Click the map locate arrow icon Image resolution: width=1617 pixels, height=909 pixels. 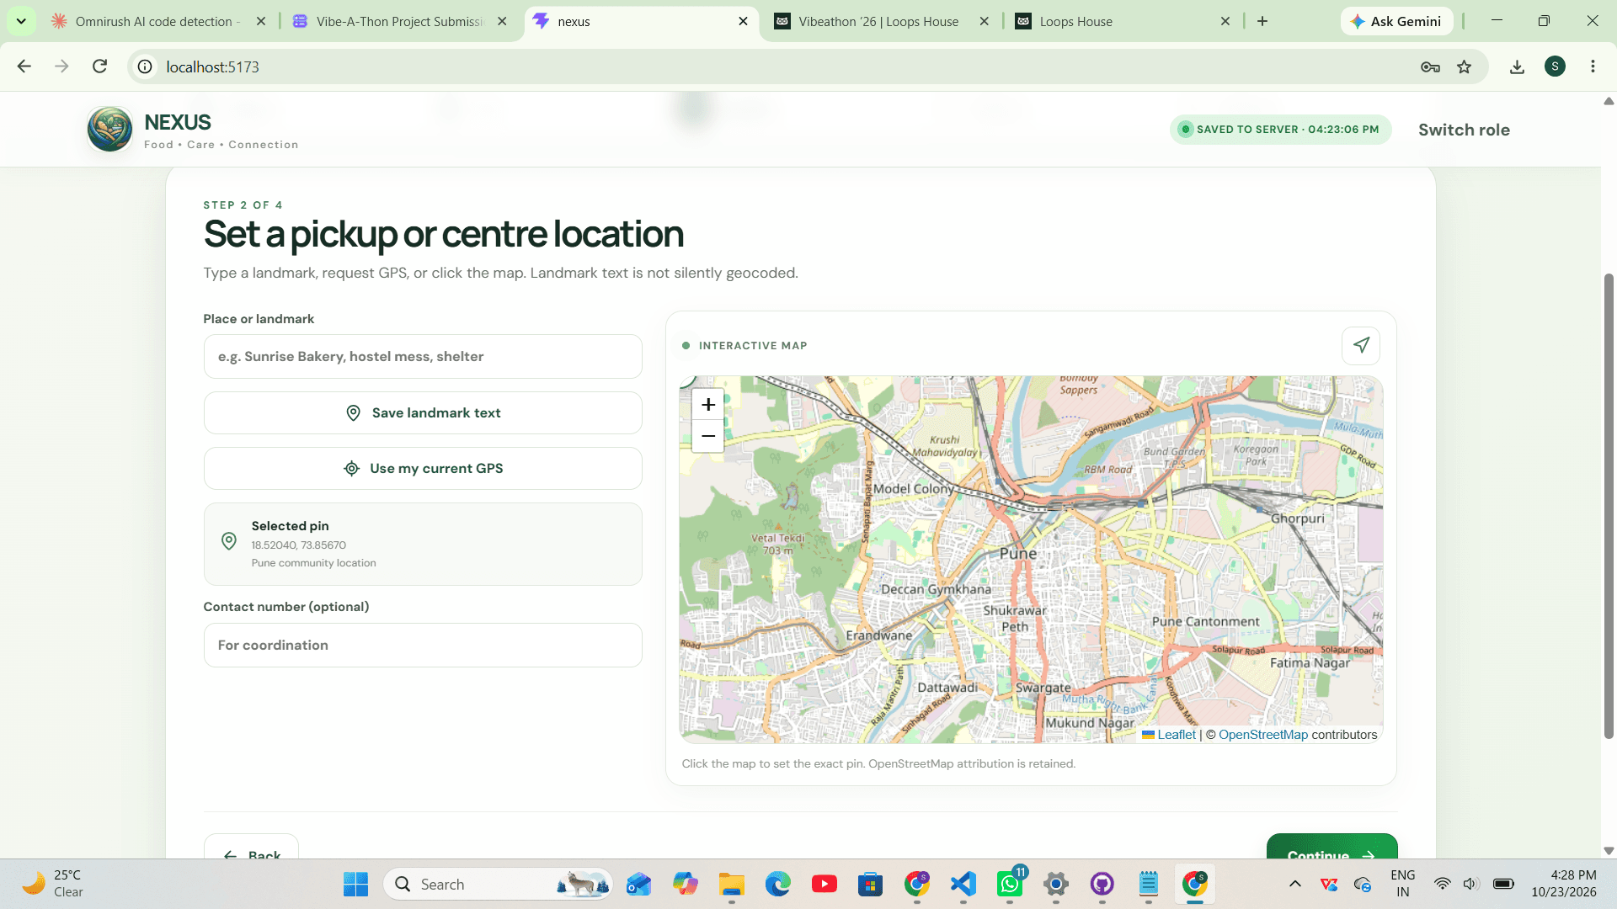click(x=1361, y=345)
